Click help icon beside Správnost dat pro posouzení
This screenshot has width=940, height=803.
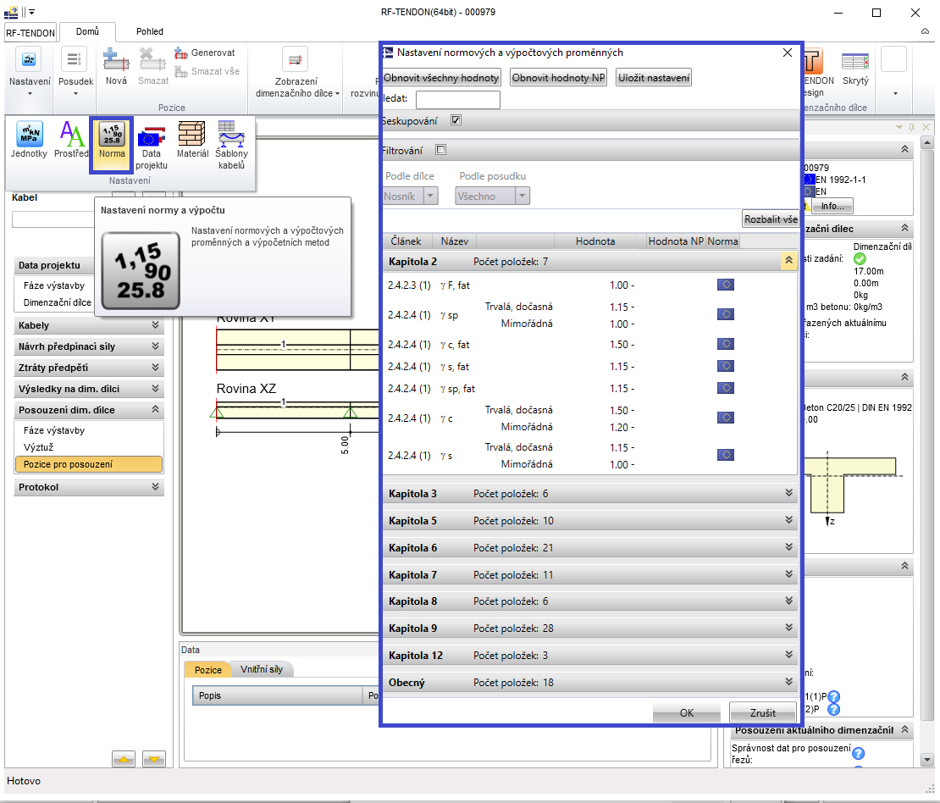click(859, 753)
